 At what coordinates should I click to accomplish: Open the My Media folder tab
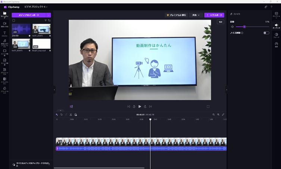point(4,15)
